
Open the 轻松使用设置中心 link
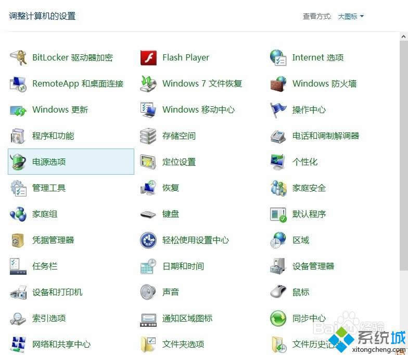tap(196, 240)
